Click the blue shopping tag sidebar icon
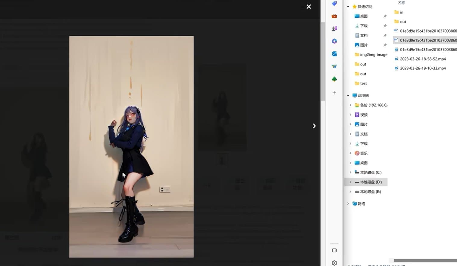Screen dimensions: 457x266 click(334, 4)
